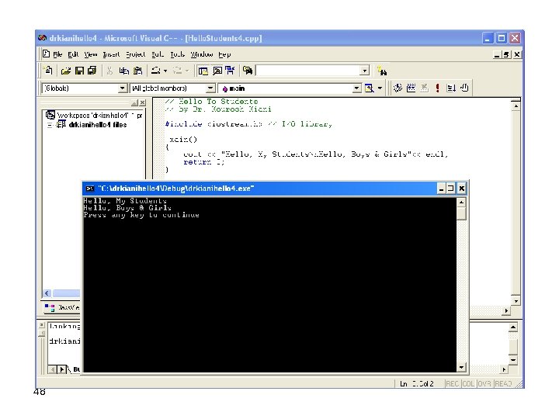This screenshot has height=419, width=559.
Task: Click the Compile toolbar icon
Action: [398, 88]
